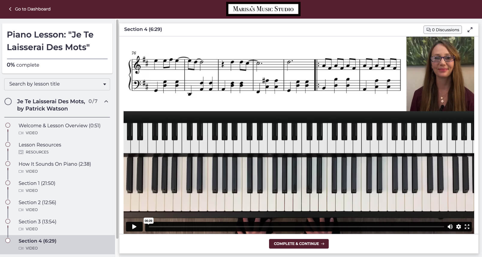Screen dimensions: 482x257
Task: Open How It Sounds On Piano lesson
Action: tap(55, 164)
